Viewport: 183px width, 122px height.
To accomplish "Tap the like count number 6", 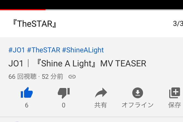I will tap(27, 105).
